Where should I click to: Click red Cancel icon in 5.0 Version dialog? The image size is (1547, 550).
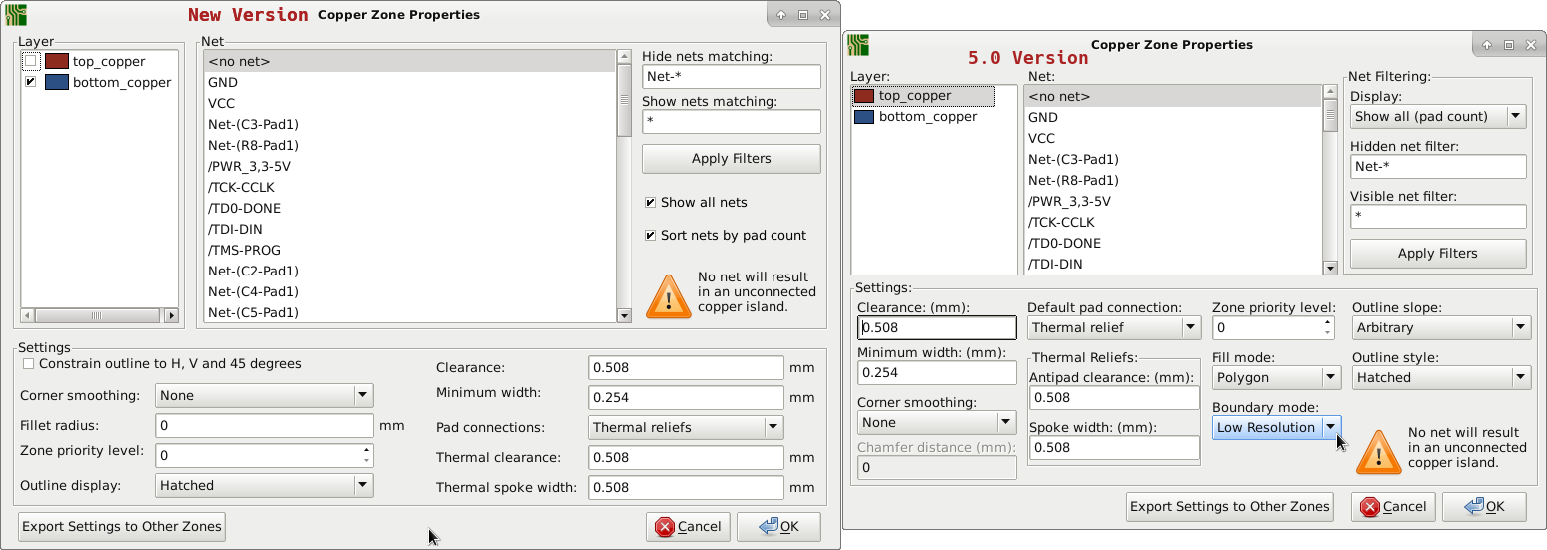[x=1370, y=507]
